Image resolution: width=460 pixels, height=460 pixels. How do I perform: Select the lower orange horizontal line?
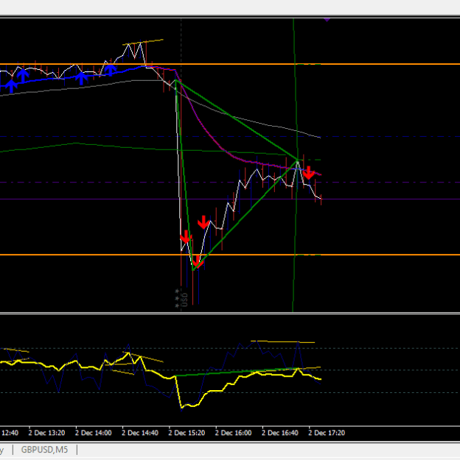(x=230, y=255)
